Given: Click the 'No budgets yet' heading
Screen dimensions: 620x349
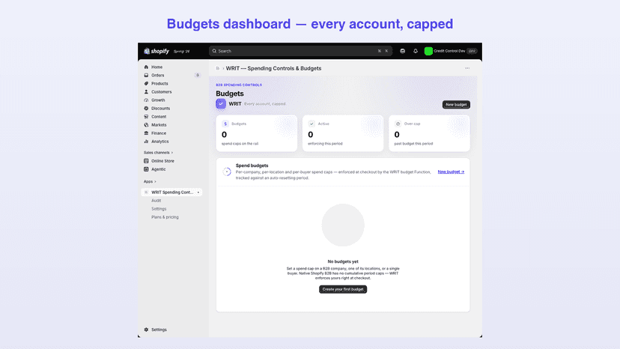Looking at the screenshot, I should coord(343,261).
